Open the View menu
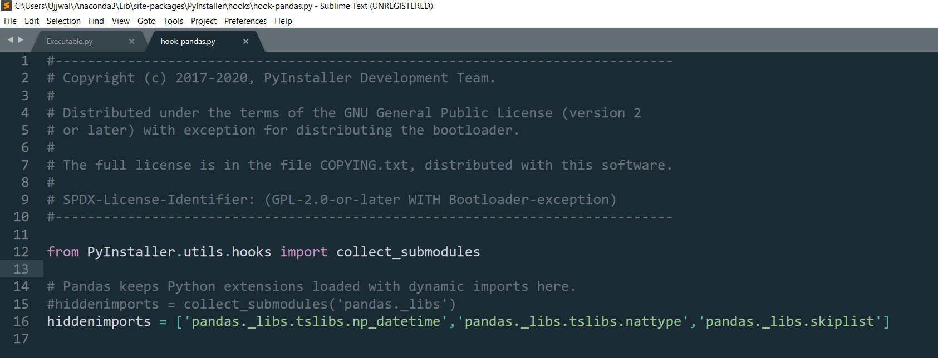This screenshot has width=938, height=358. 120,21
